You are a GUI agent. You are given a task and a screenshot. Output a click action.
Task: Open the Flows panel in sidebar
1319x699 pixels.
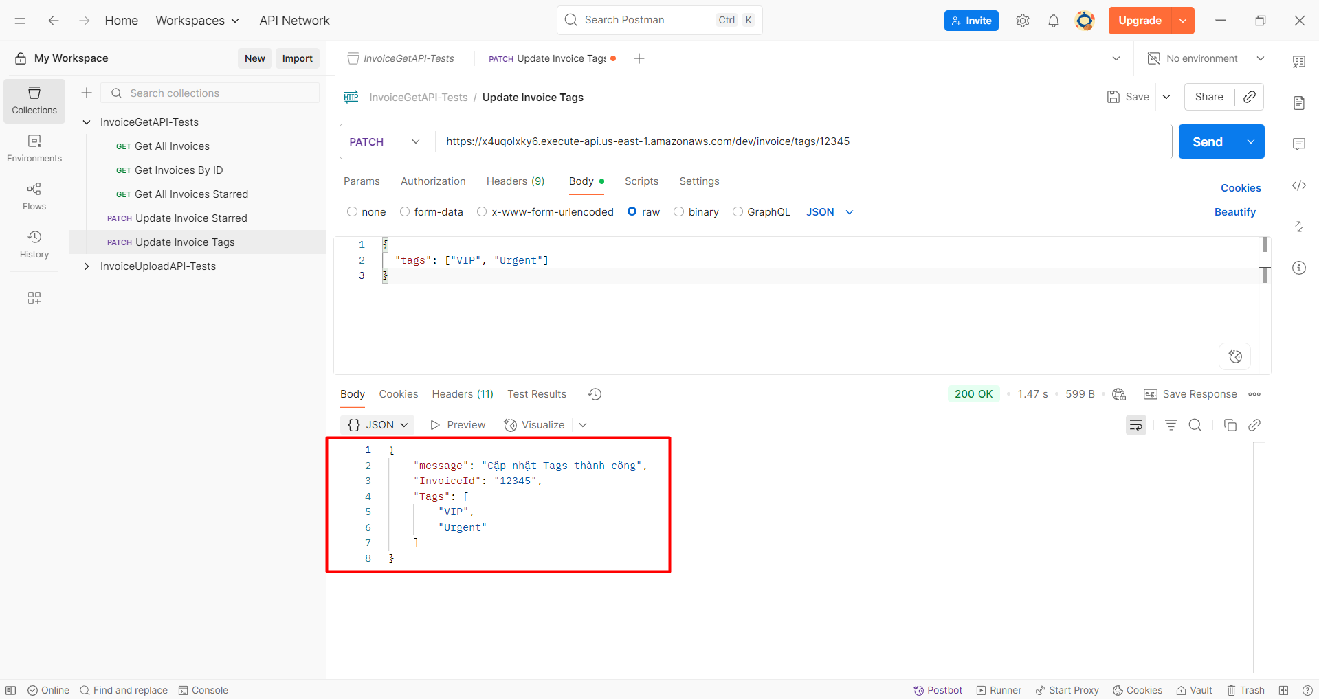click(34, 196)
